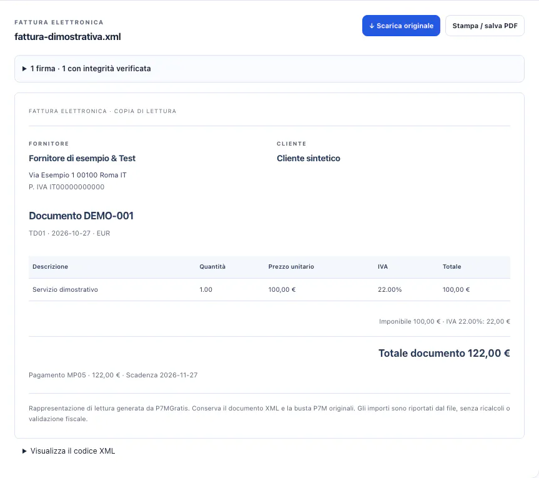Click the Totale documento 122,00 € amount

[444, 353]
